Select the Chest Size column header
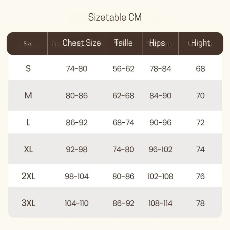This screenshot has height=230, width=230. pos(81,43)
